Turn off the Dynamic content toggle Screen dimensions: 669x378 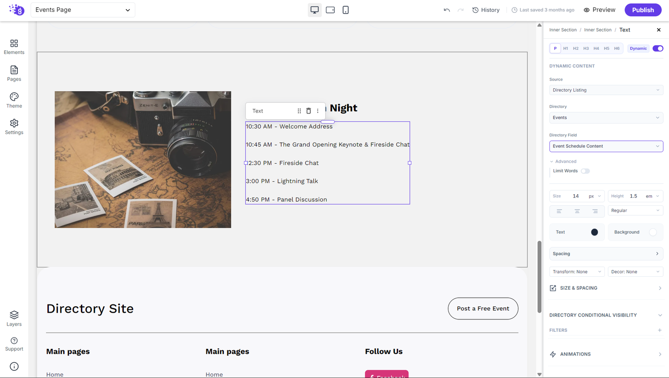658,48
